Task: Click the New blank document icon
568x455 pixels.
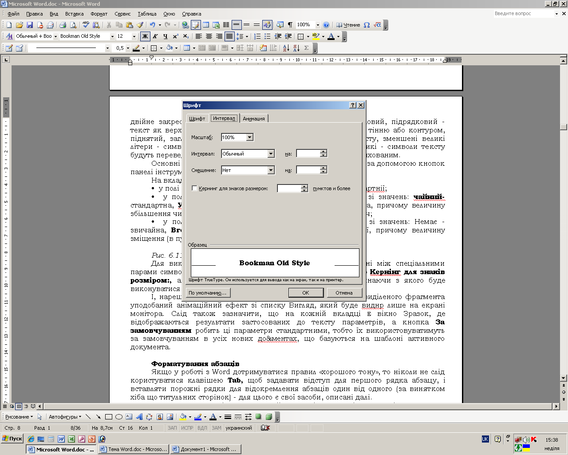Action: pyautogui.click(x=9, y=25)
